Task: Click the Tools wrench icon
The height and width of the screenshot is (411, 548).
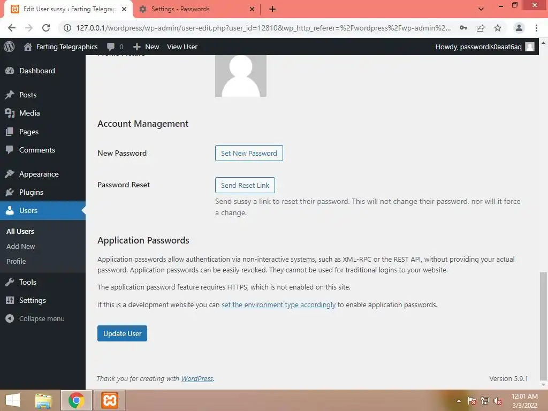Action: 10,281
